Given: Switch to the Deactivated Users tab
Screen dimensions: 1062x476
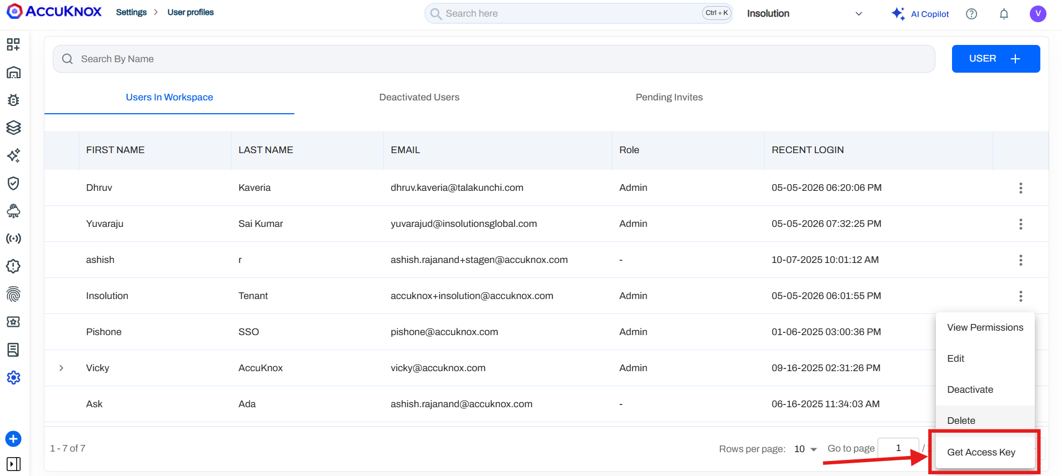Looking at the screenshot, I should (x=419, y=97).
